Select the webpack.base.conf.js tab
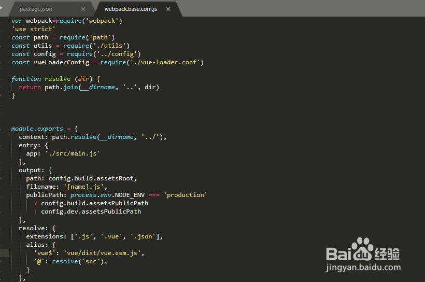425x282 pixels. click(x=131, y=9)
